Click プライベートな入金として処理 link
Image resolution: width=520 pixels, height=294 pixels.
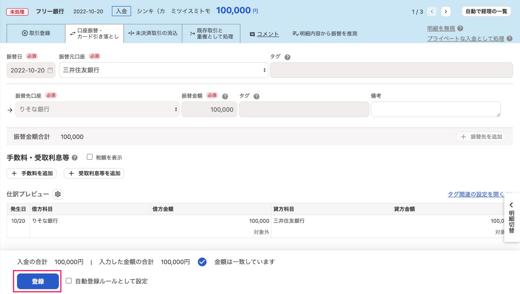tap(466, 39)
